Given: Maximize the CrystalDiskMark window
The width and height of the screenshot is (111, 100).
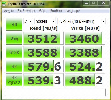Looking at the screenshot, I should (x=94, y=3).
